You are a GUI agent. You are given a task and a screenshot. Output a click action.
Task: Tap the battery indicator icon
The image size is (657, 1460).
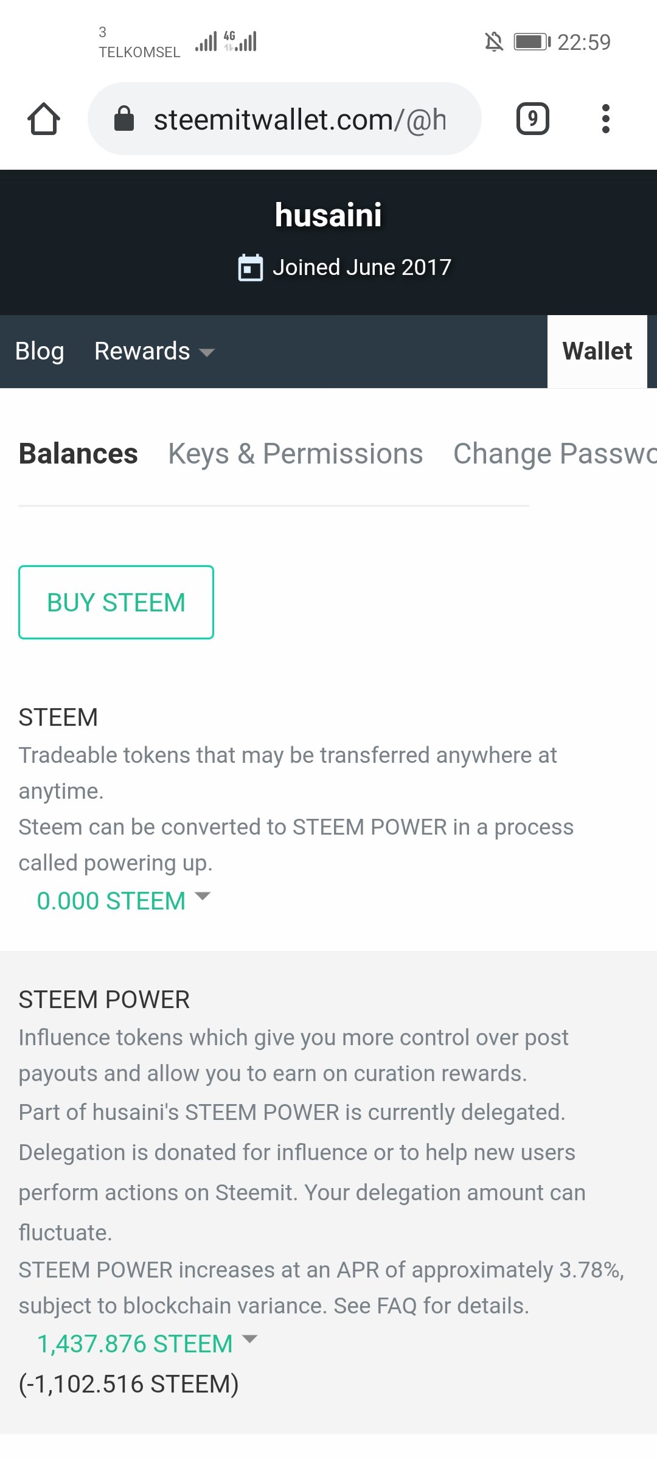(532, 42)
